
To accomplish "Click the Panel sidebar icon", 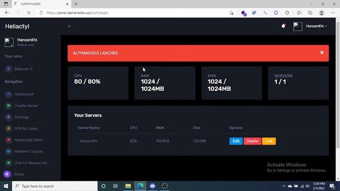I will pos(7,174).
